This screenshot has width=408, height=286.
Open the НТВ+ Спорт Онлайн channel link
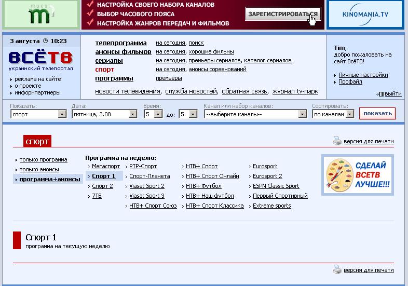pos(212,176)
